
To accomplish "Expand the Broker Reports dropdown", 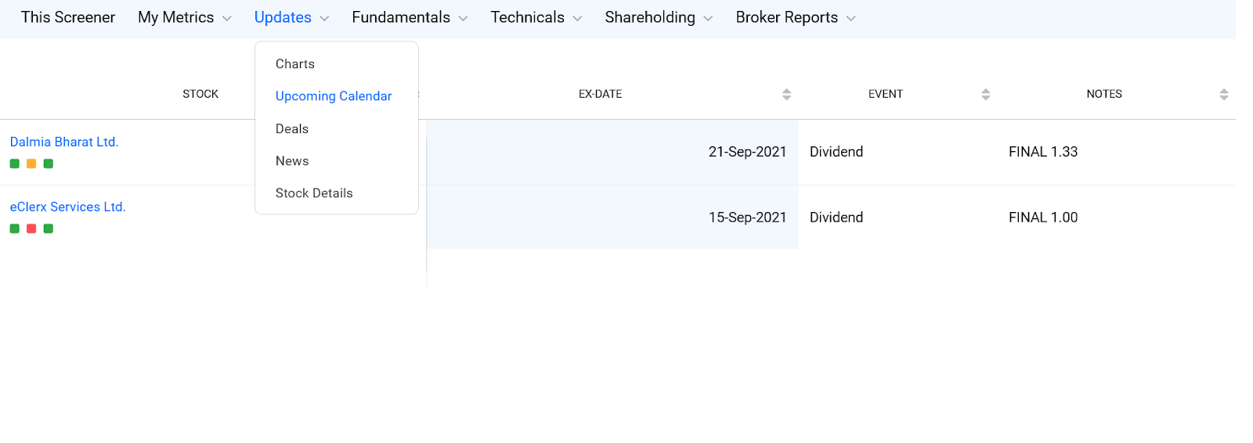I will coord(796,17).
